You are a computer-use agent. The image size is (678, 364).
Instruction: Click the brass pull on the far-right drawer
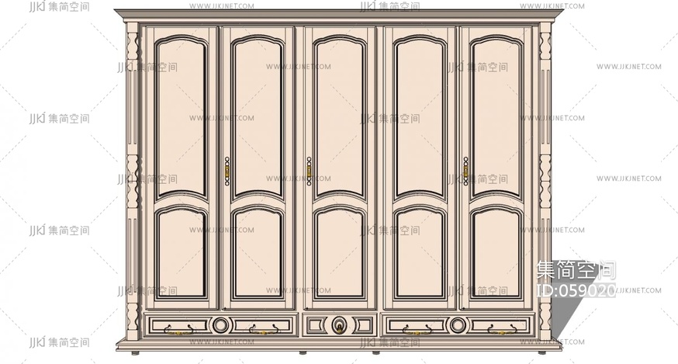point(498,329)
